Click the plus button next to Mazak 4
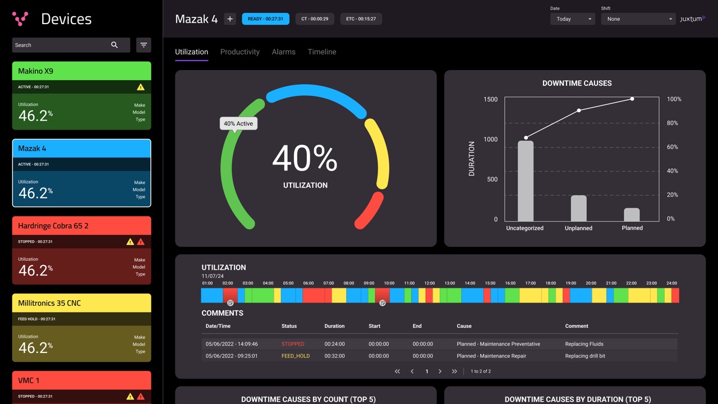The width and height of the screenshot is (718, 404). [230, 19]
